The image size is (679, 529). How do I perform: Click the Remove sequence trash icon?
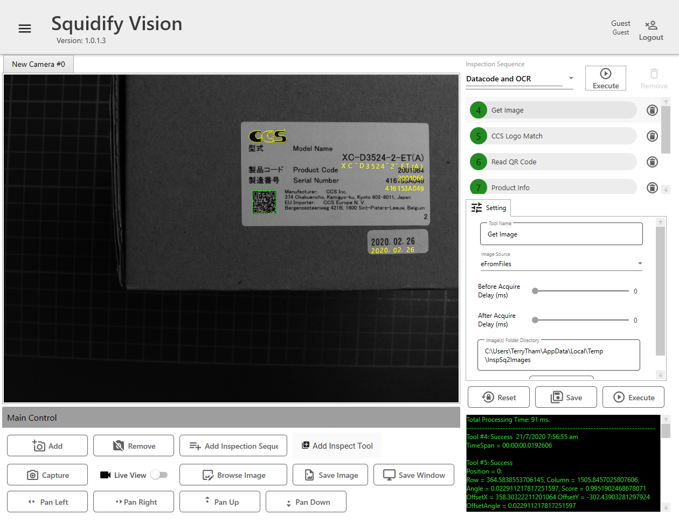654,74
